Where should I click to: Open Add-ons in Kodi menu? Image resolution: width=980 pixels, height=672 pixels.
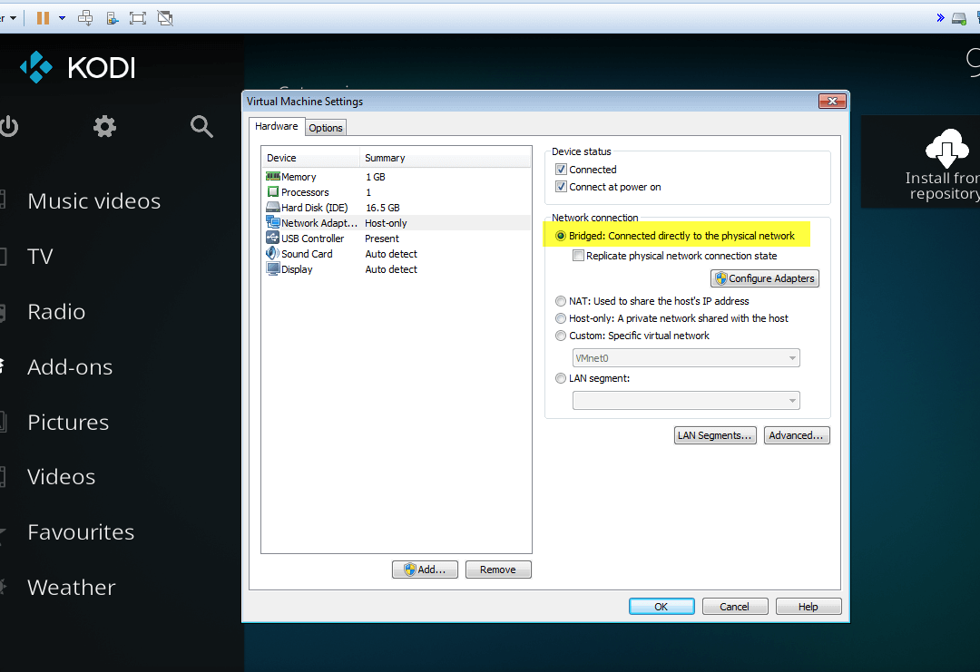[x=70, y=367]
